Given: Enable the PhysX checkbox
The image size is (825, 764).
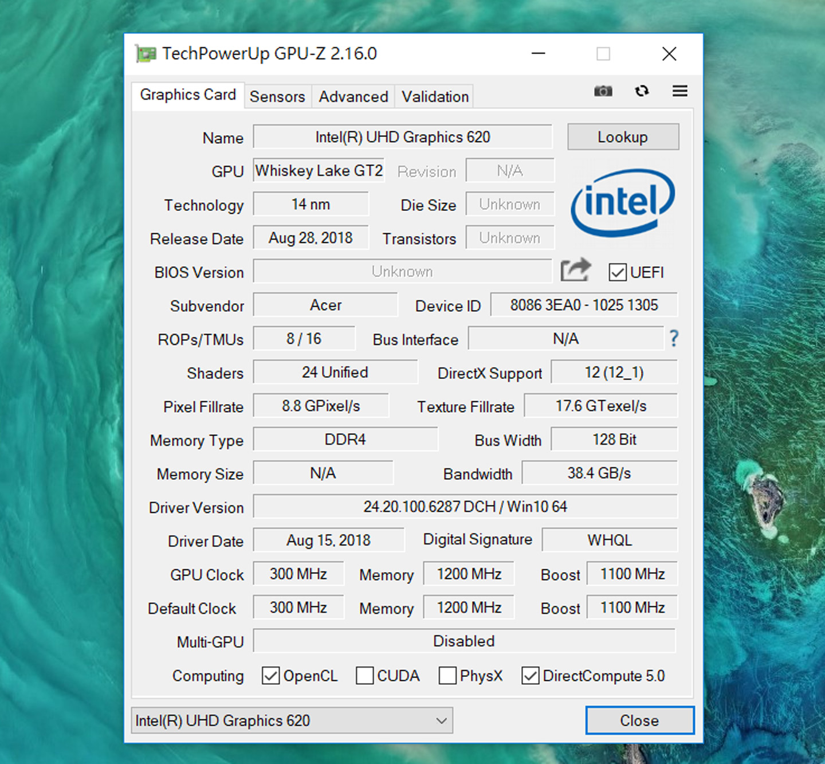Looking at the screenshot, I should tap(447, 676).
